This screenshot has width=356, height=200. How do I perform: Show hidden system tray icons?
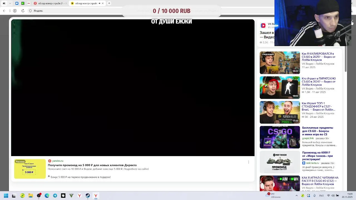point(296,196)
